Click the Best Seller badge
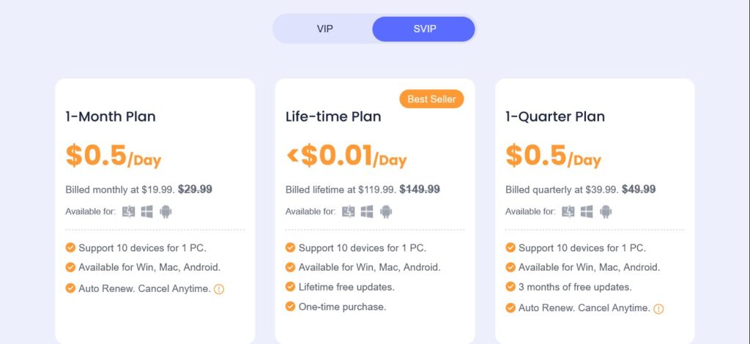The height and width of the screenshot is (344, 750). click(x=431, y=99)
